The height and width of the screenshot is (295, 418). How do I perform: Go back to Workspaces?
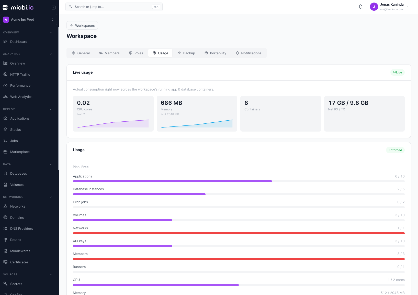82,25
